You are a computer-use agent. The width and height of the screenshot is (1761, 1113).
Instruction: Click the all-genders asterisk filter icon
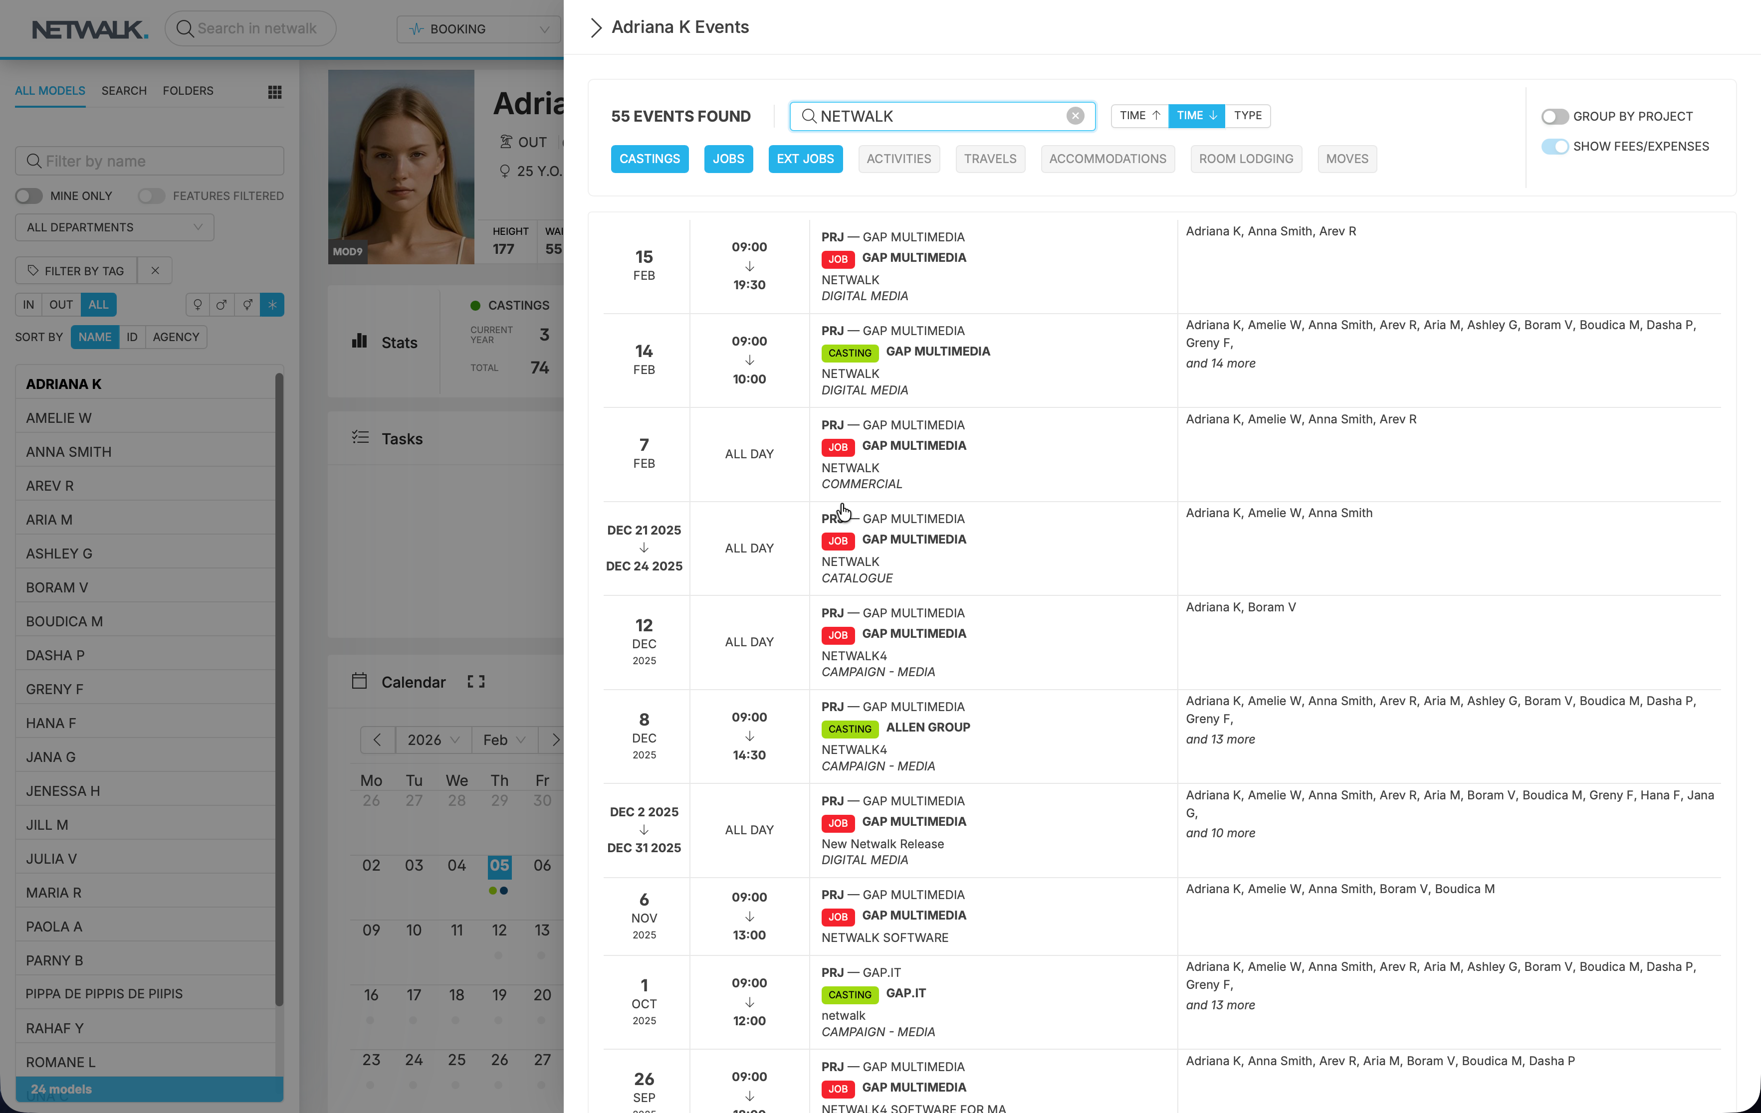click(272, 305)
